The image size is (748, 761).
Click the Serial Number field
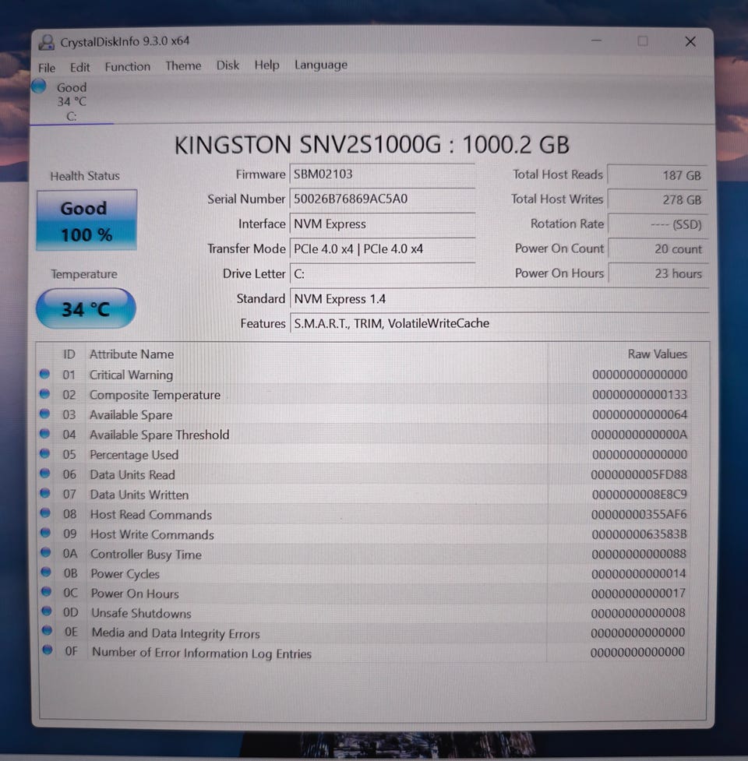382,199
